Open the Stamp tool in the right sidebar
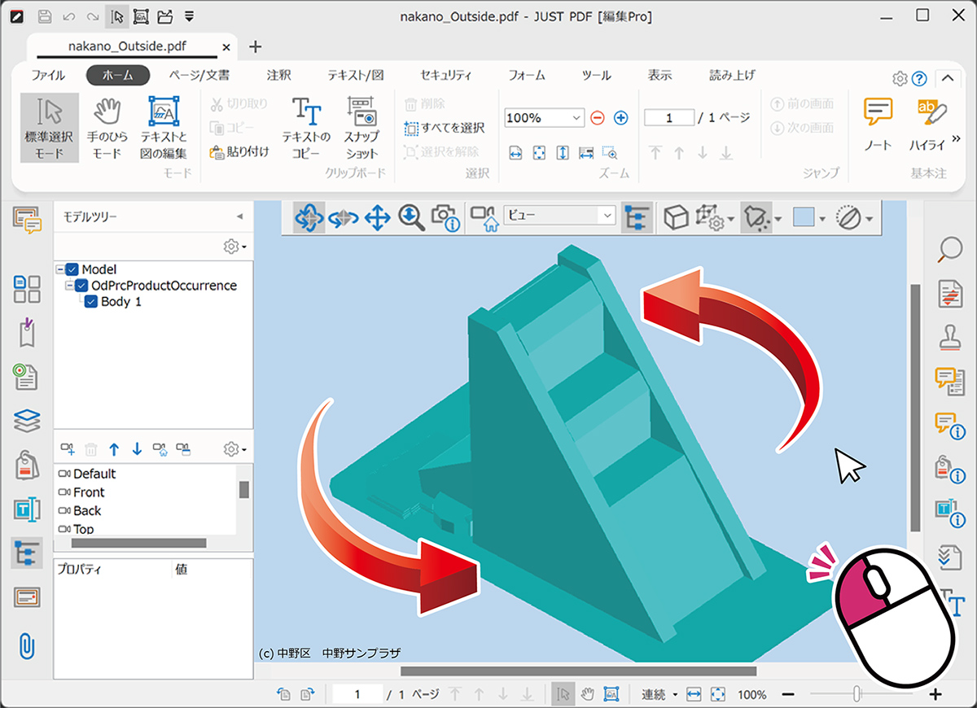 tap(949, 336)
